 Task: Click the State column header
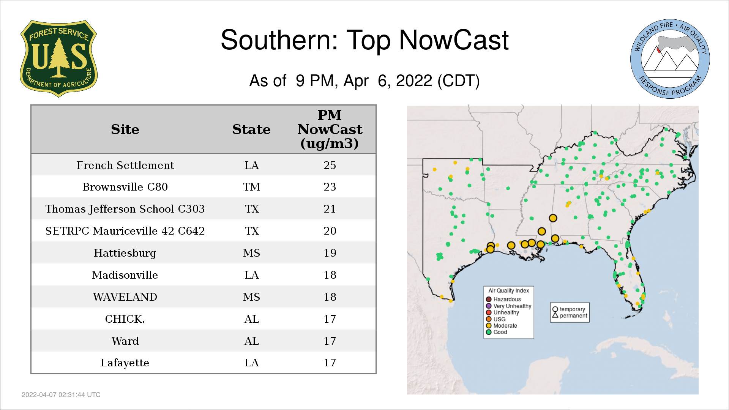coord(251,129)
